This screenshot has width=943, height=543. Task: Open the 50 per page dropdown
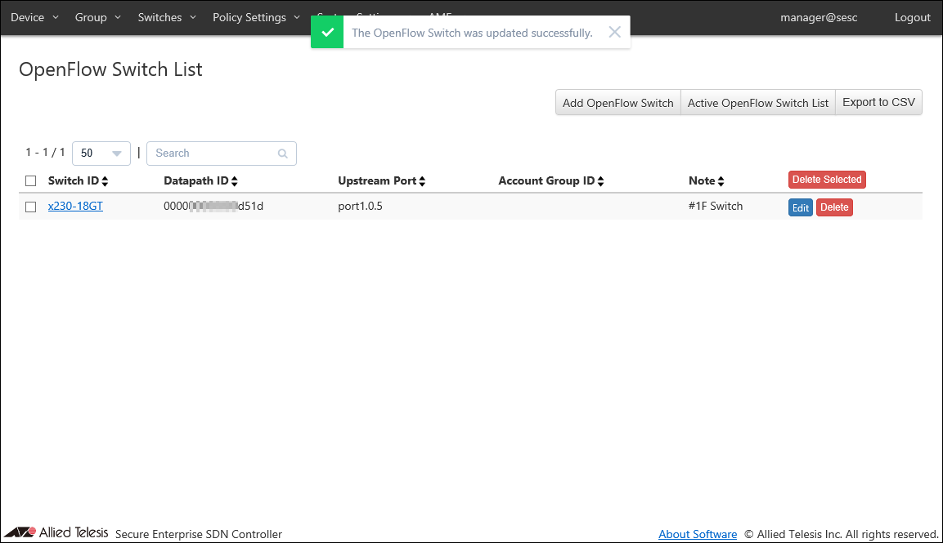(x=101, y=154)
